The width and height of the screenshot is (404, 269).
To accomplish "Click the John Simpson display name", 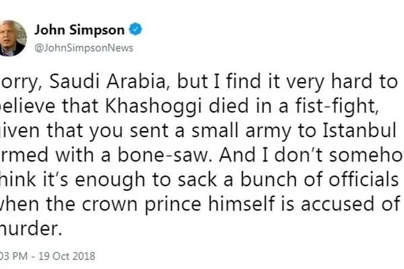I will [79, 30].
